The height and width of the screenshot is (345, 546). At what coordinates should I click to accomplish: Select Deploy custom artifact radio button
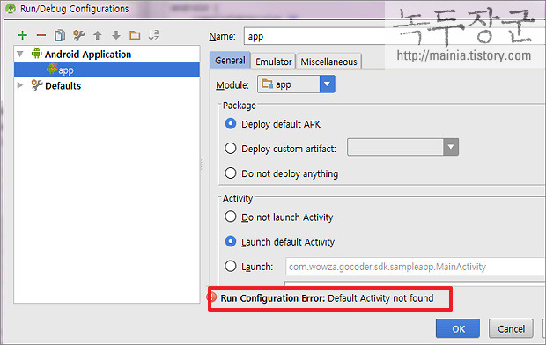click(x=231, y=149)
